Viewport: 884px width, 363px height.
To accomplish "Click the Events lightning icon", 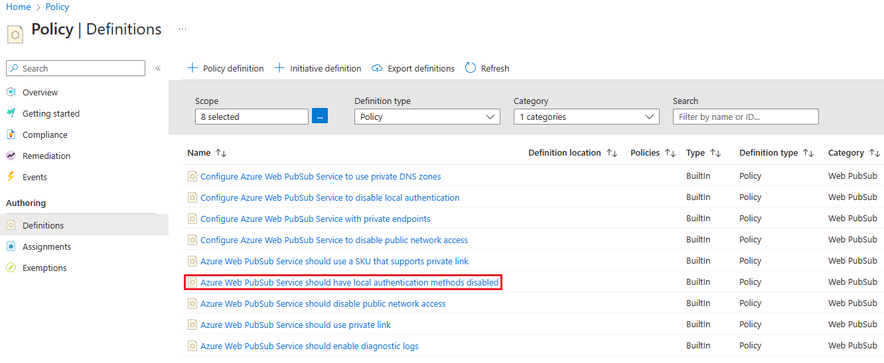I will click(11, 177).
